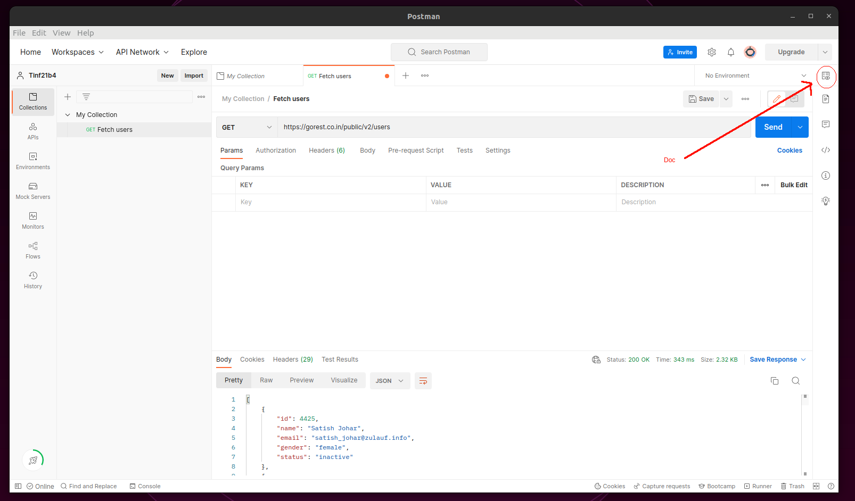Open the Documentation icon in right sidebar
Image resolution: width=855 pixels, height=501 pixels.
pos(826,99)
